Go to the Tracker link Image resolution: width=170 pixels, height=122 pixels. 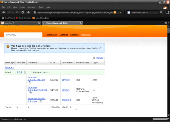[64, 35]
